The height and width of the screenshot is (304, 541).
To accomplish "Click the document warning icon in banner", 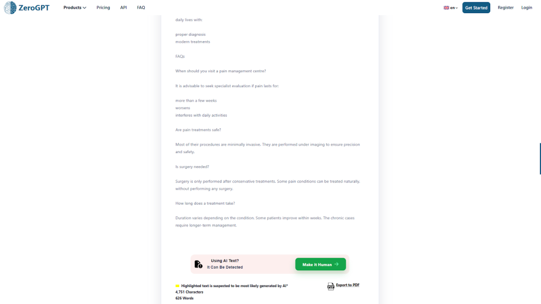I will point(198,264).
